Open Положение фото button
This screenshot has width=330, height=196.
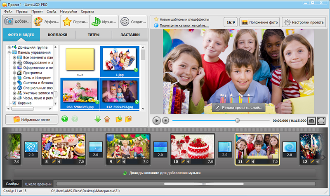[x=260, y=22]
